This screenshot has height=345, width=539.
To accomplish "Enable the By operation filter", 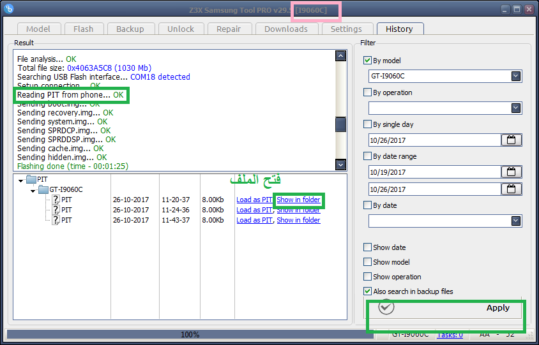I will 367,92.
